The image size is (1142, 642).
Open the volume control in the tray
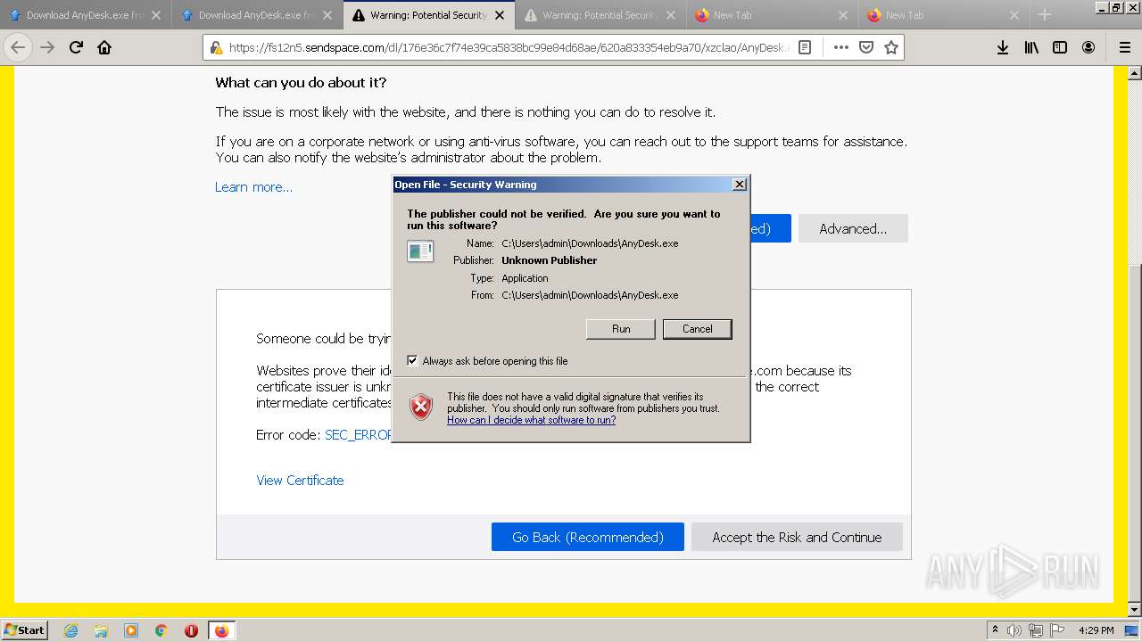pos(1014,630)
